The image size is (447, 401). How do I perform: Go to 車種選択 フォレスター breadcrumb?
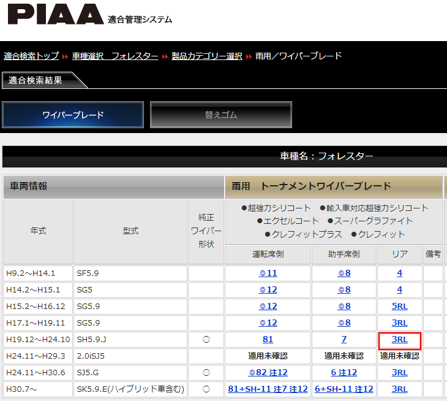(x=115, y=56)
